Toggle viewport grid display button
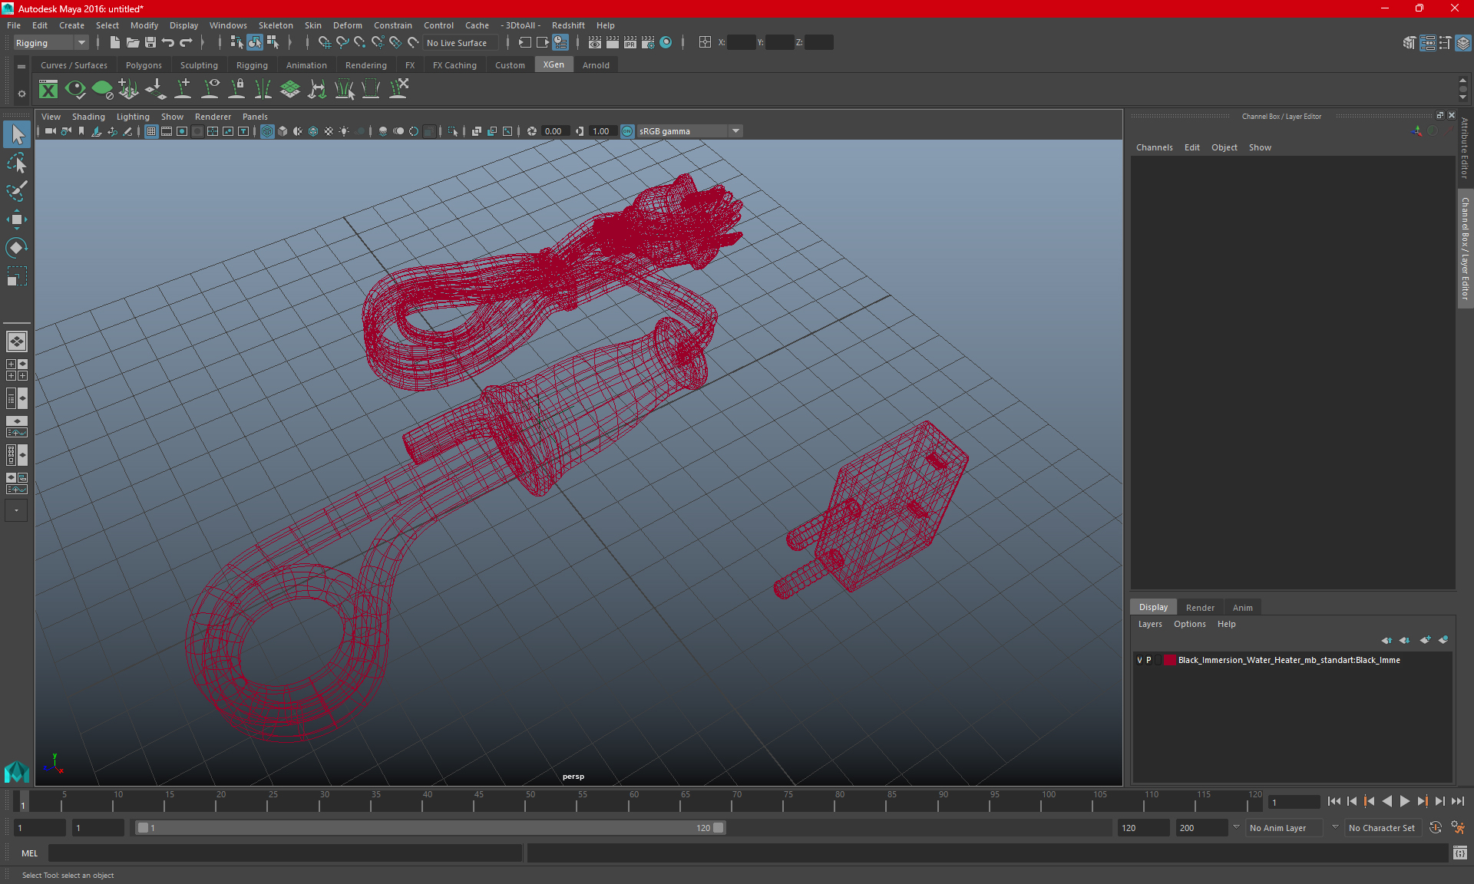 pyautogui.click(x=151, y=131)
